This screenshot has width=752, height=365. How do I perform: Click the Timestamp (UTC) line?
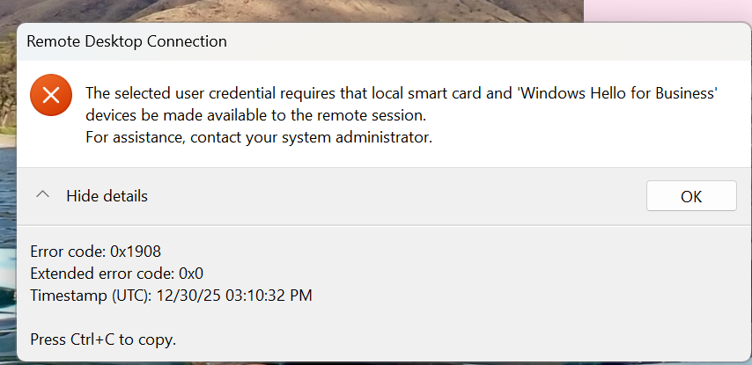click(171, 296)
